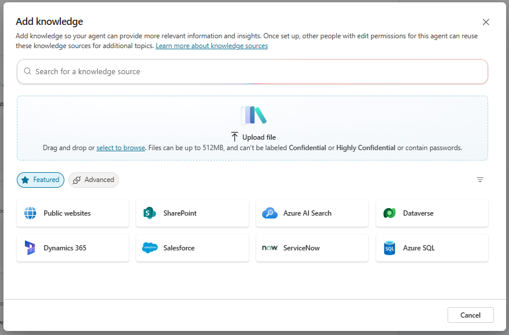
Task: Click the Azure SQL database icon
Action: (x=390, y=248)
